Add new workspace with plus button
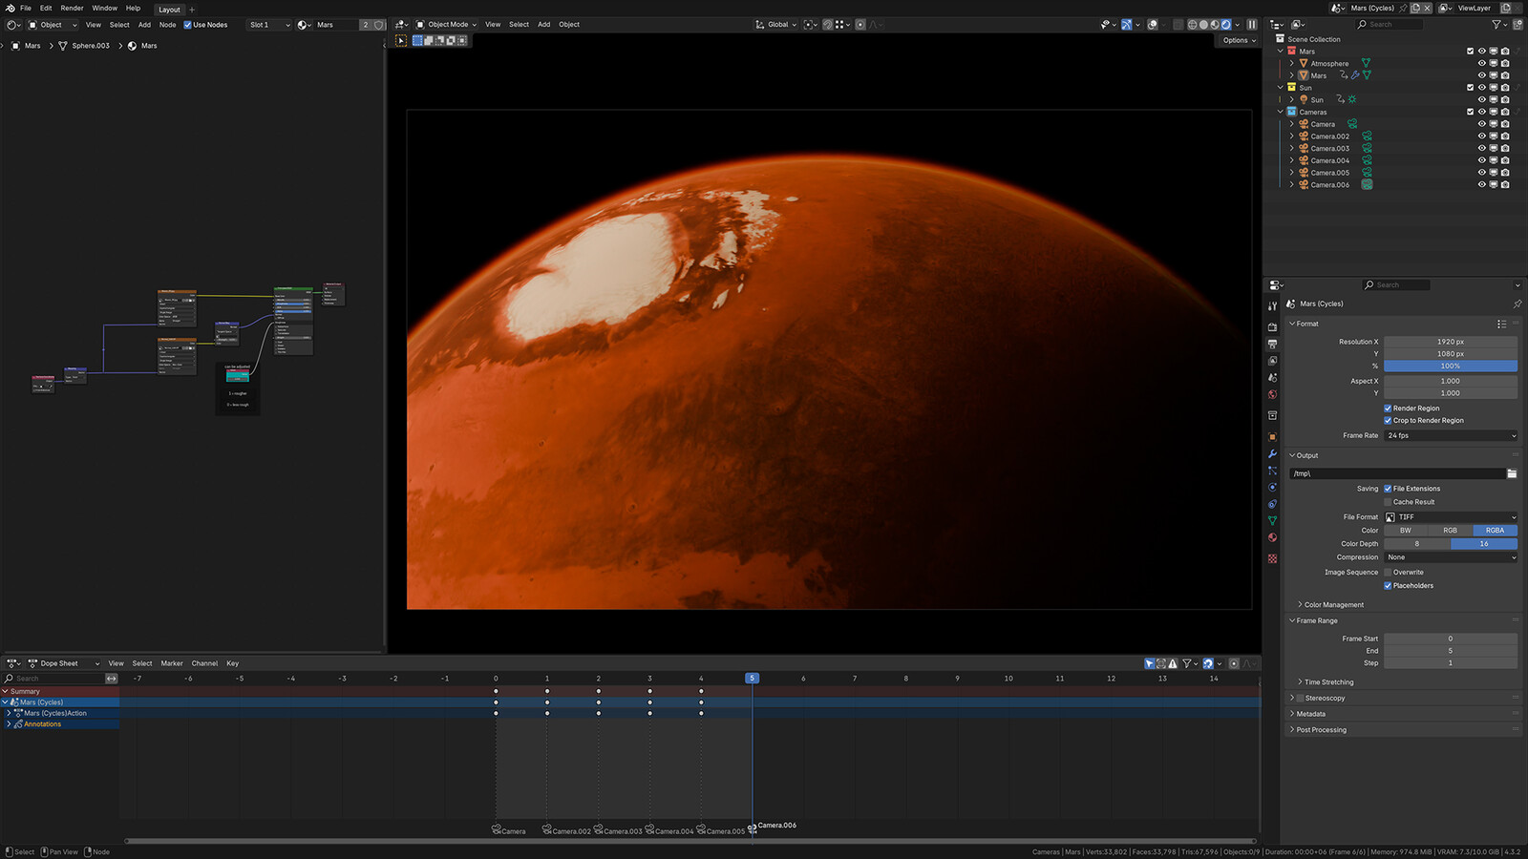 pyautogui.click(x=192, y=10)
